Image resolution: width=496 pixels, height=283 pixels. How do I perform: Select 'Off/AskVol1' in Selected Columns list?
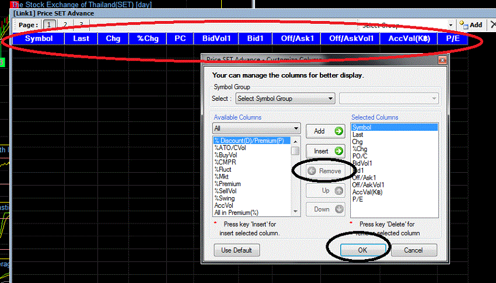(394, 185)
